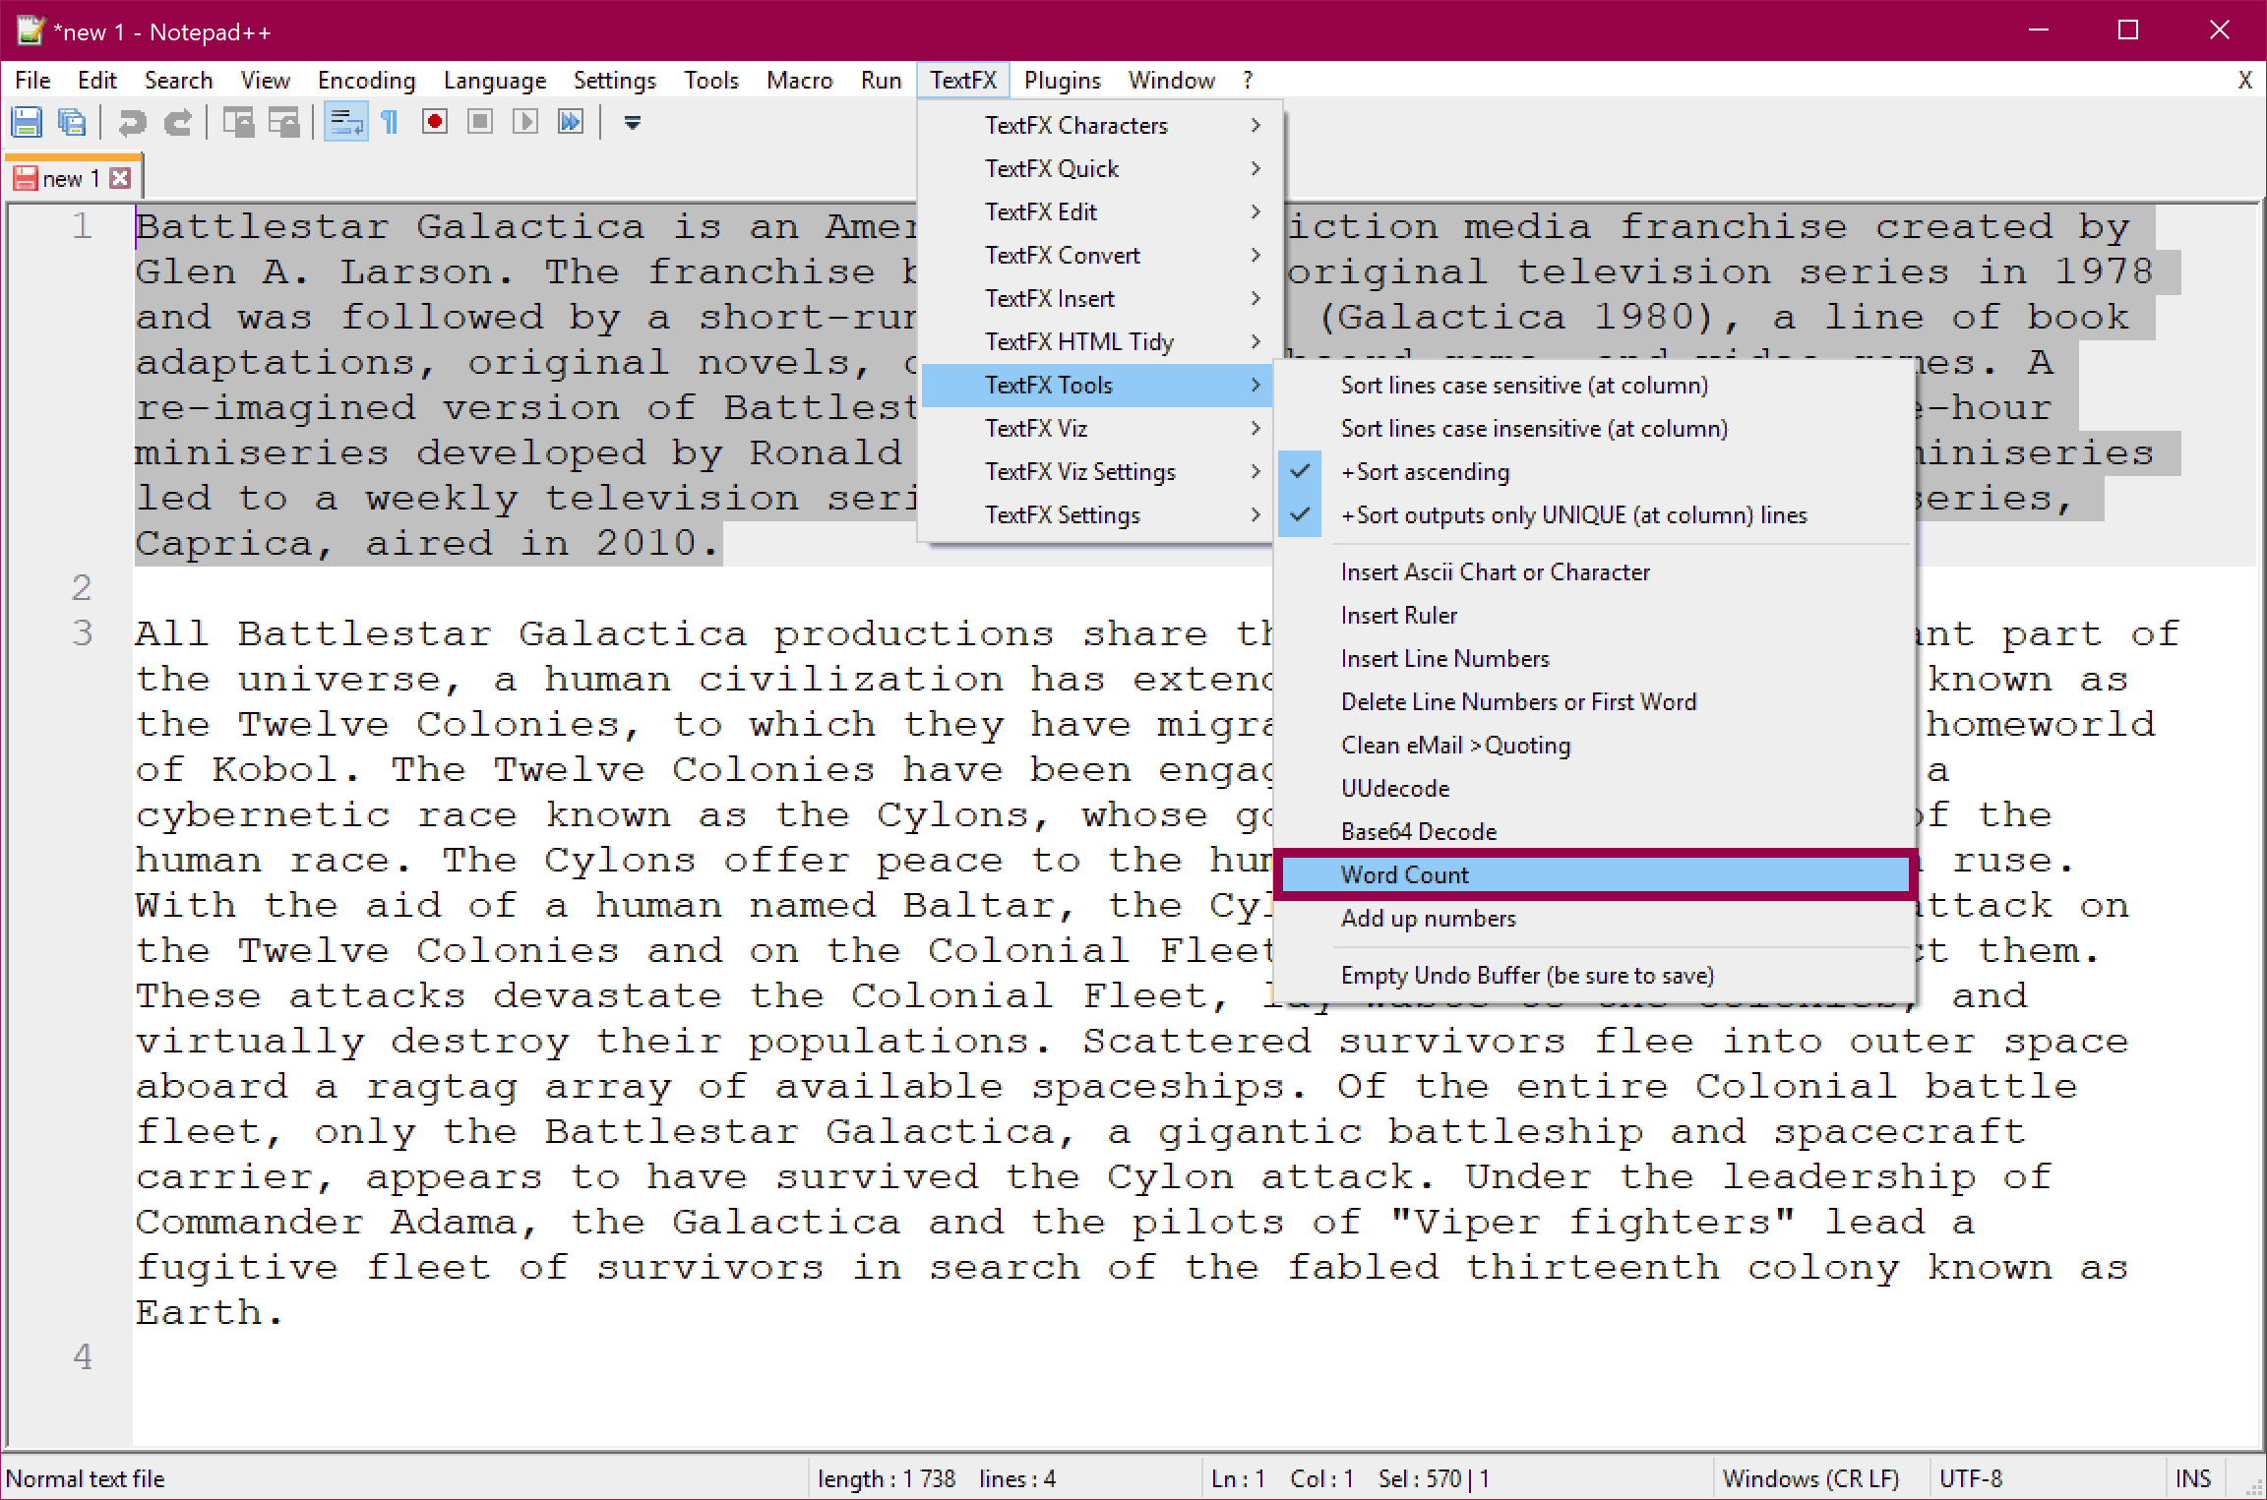Image resolution: width=2267 pixels, height=1500 pixels.
Task: Click Clean eMail >Quoting option
Action: (x=1455, y=744)
